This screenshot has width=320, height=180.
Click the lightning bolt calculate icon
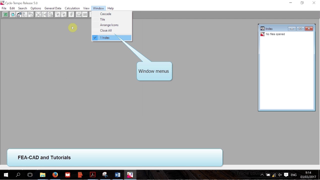pos(71,14)
